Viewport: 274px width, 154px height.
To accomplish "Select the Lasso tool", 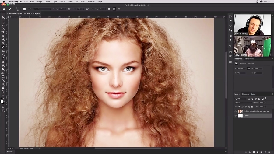I will click(3, 25).
